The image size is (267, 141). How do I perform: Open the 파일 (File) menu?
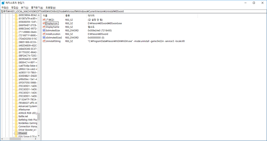pos(5,7)
